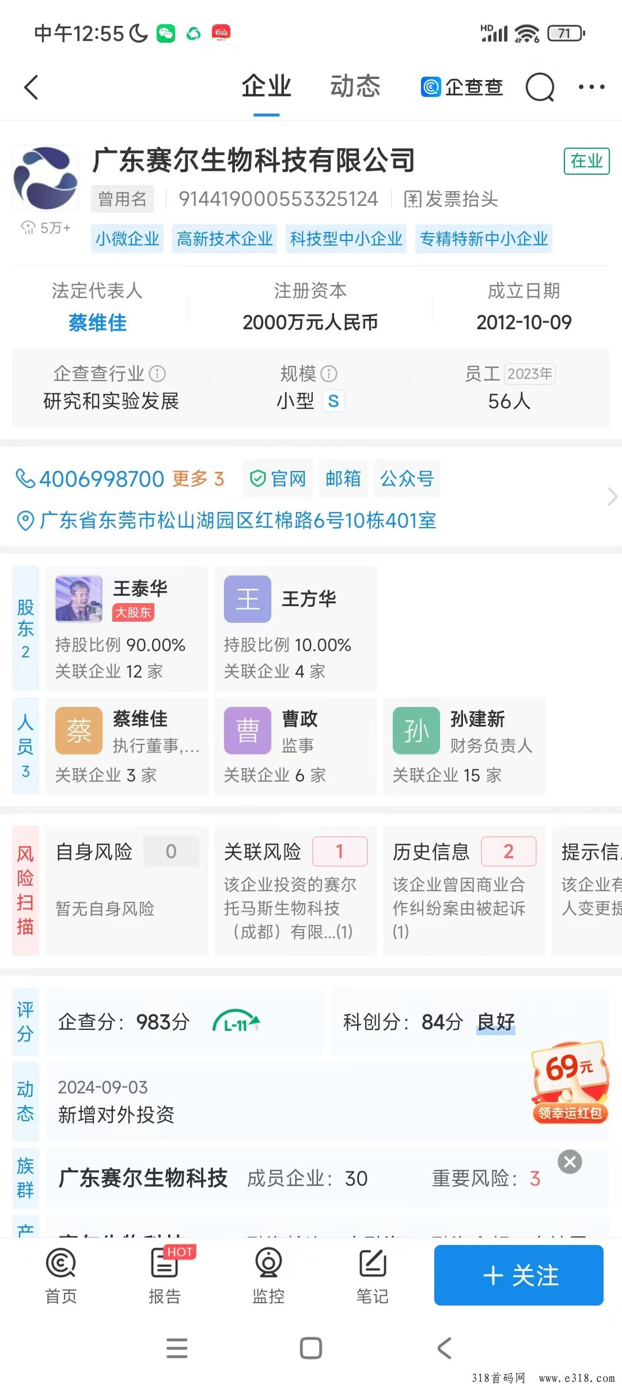The height and width of the screenshot is (1384, 622).
Task: Select the 高新技术企业 tag
Action: click(225, 239)
